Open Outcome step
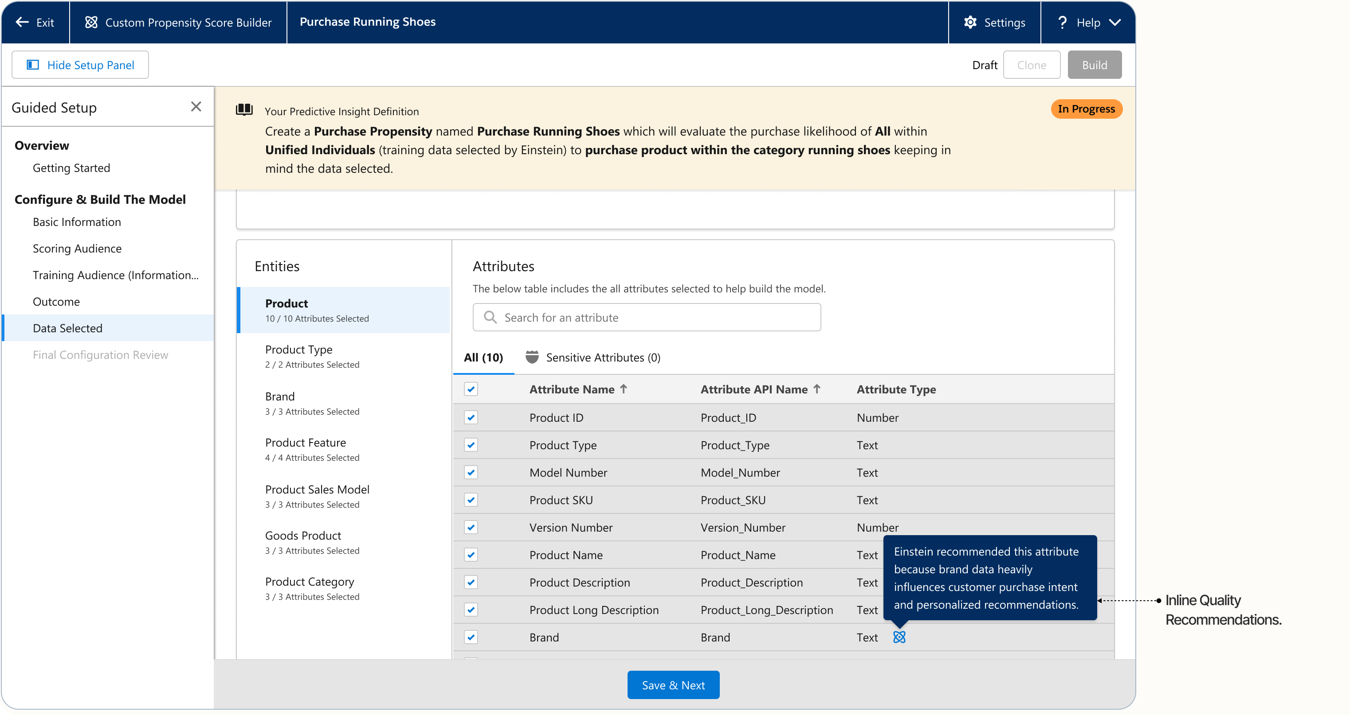Viewport: 1350px width, 715px height. (x=56, y=302)
